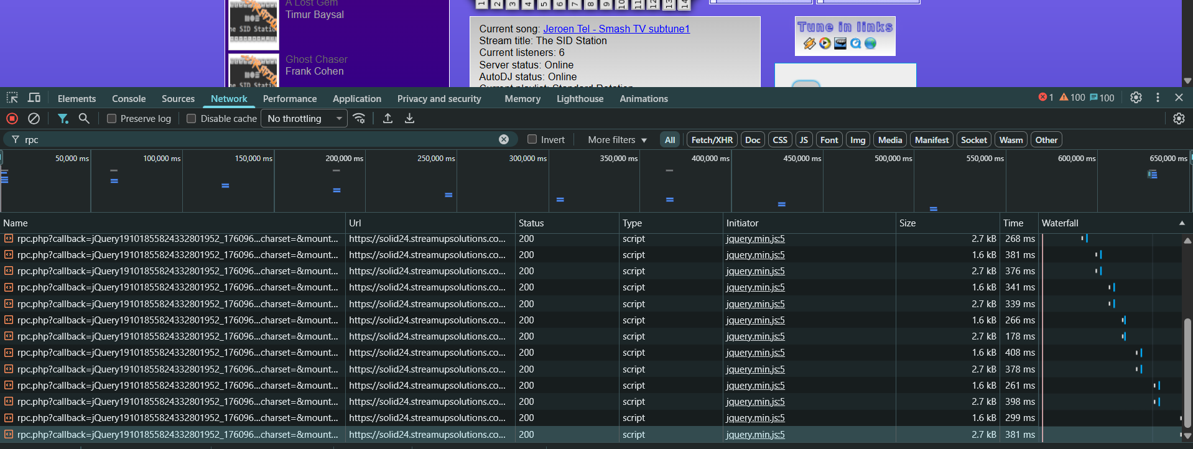This screenshot has width=1193, height=449.
Task: Open the Lighthouse tab
Action: point(580,99)
